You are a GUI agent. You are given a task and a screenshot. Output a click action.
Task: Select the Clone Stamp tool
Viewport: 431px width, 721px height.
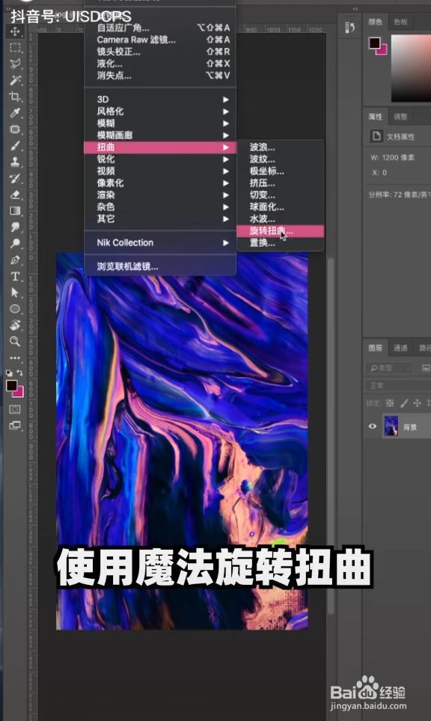[x=15, y=162]
